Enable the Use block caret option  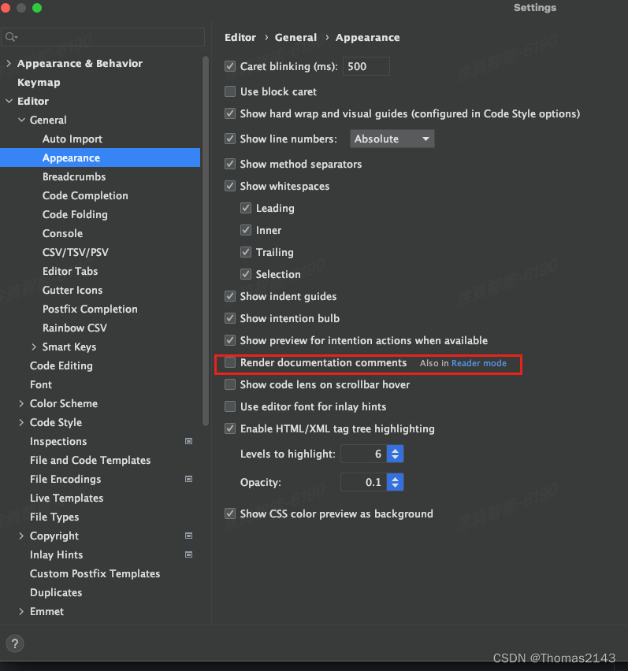[x=229, y=91]
